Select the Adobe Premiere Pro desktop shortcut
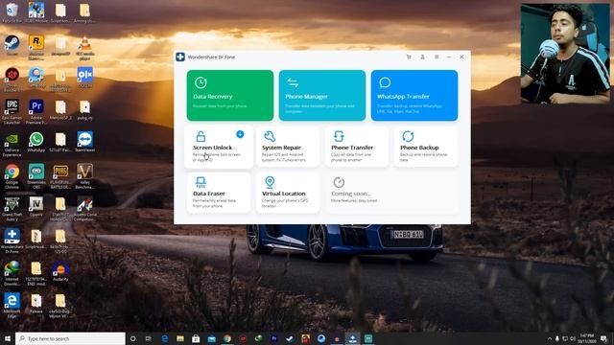Image resolution: width=614 pixels, height=345 pixels. (36, 111)
